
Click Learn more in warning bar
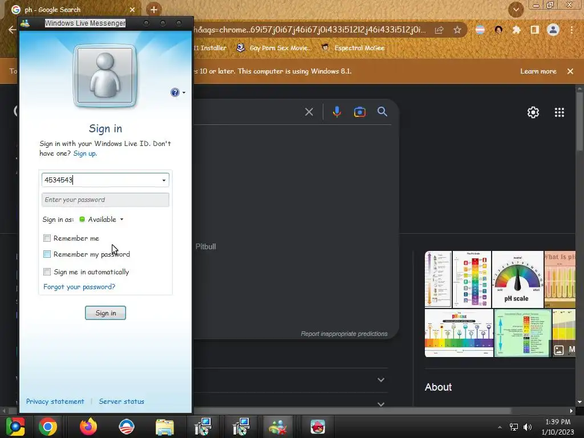[538, 71]
